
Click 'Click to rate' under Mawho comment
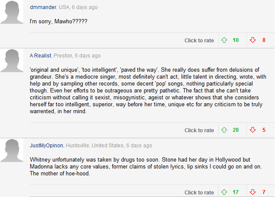(x=199, y=41)
